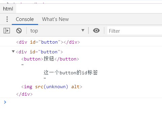Image resolution: width=162 pixels, height=123 pixels.
Task: Click the button attribute value in first div
Action: tap(49, 42)
